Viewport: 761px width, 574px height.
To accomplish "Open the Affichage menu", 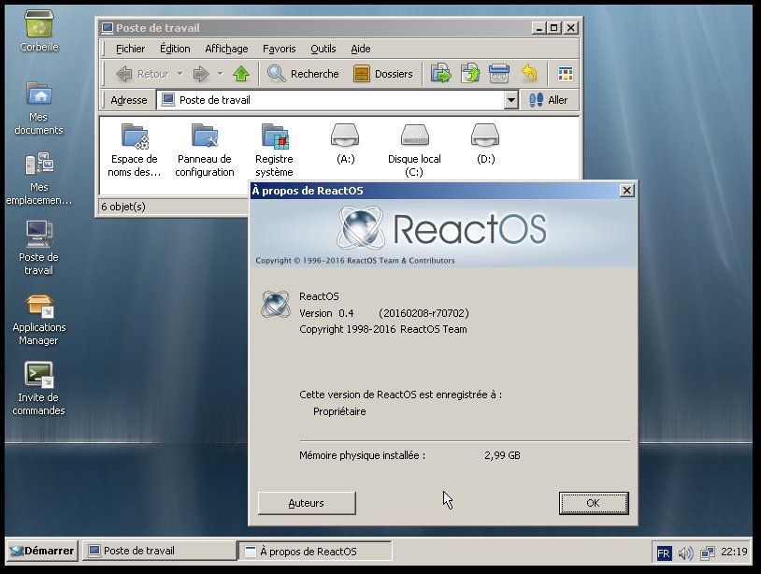I will [226, 49].
